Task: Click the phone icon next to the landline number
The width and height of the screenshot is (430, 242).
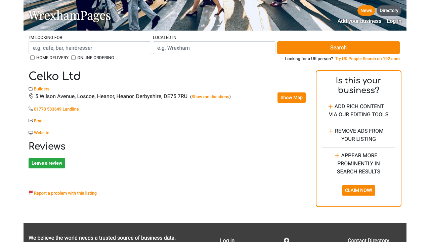Action: click(x=31, y=109)
